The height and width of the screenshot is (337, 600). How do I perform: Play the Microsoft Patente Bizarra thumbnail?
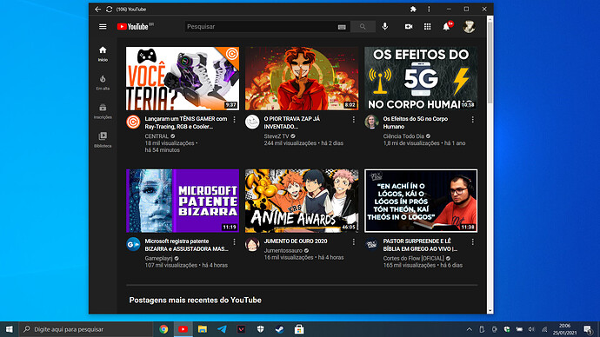183,201
